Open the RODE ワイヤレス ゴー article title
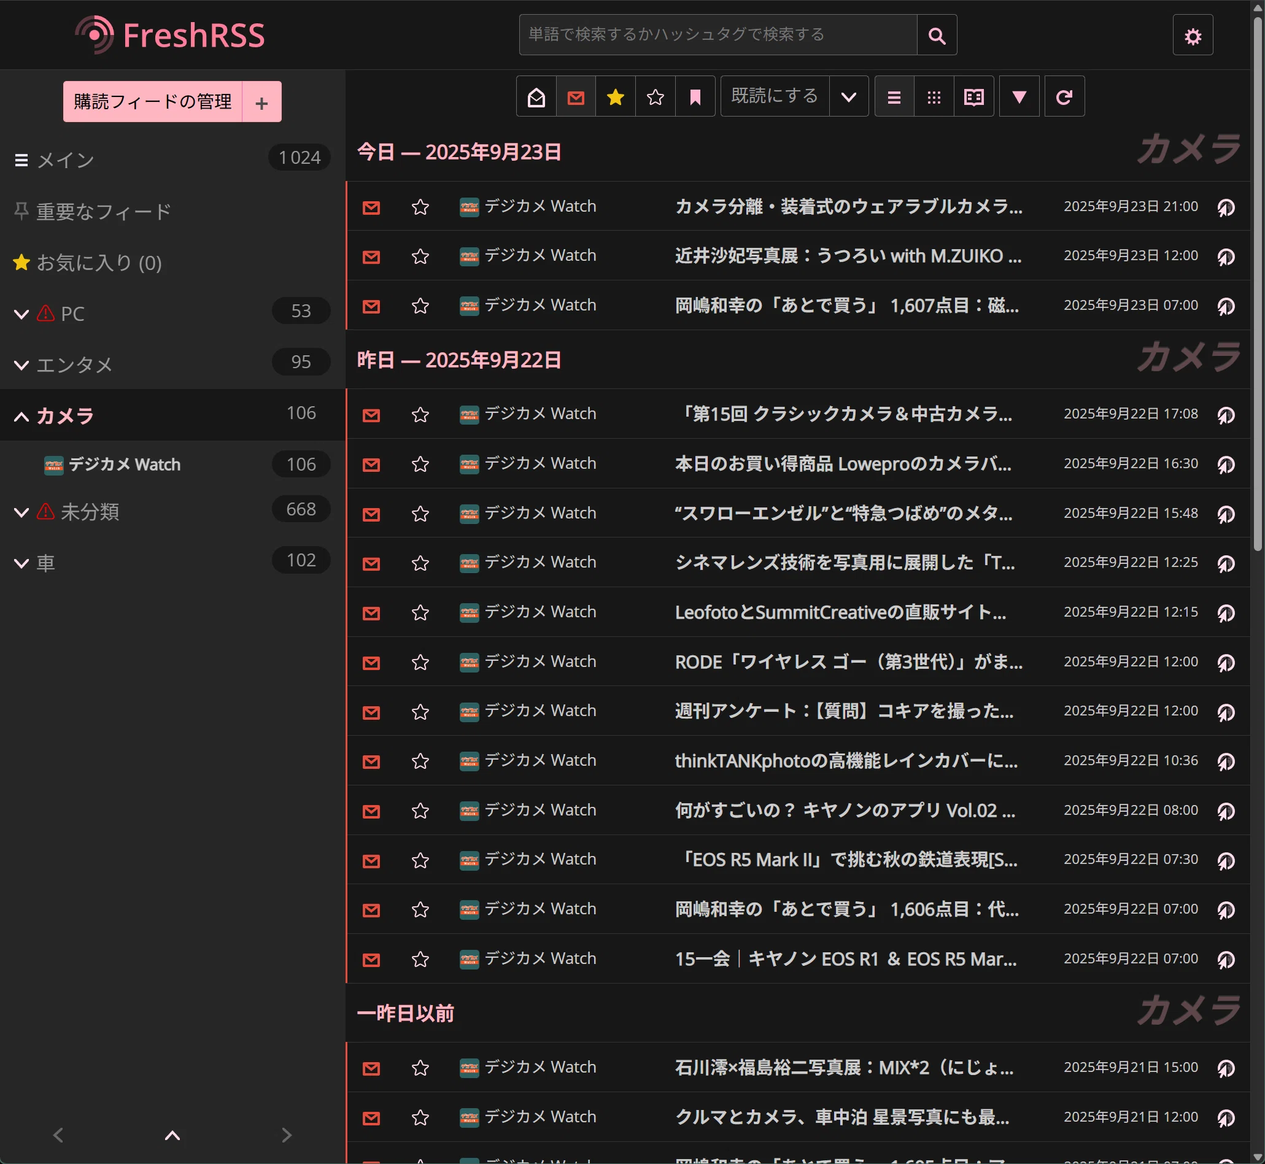The image size is (1265, 1164). [849, 662]
